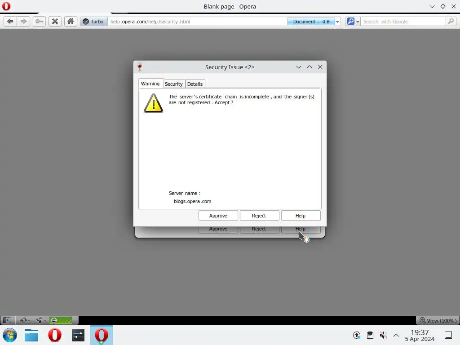Click the Document 0 B progress indicator
460x345 pixels.
click(311, 22)
